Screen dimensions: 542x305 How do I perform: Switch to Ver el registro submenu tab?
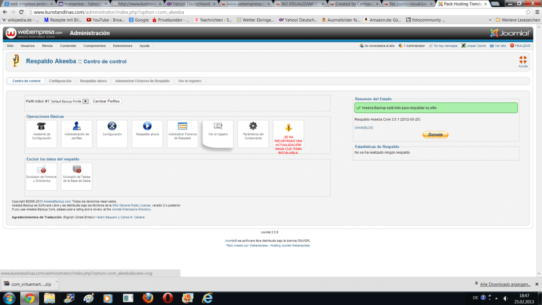[190, 81]
